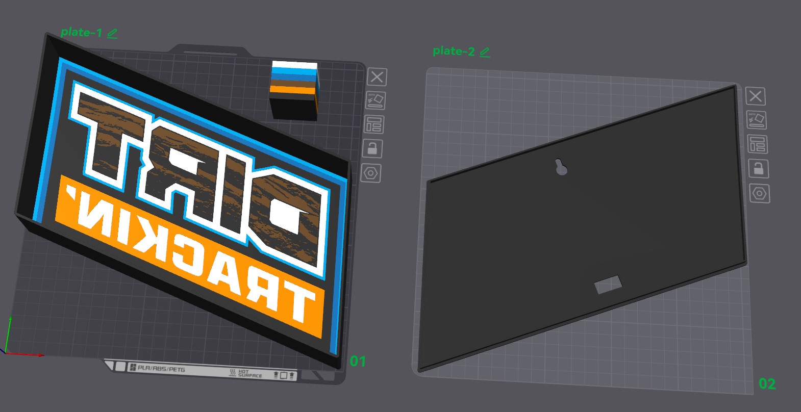Edit plate-2 name with pencil icon
801x412 pixels.
pyautogui.click(x=485, y=52)
